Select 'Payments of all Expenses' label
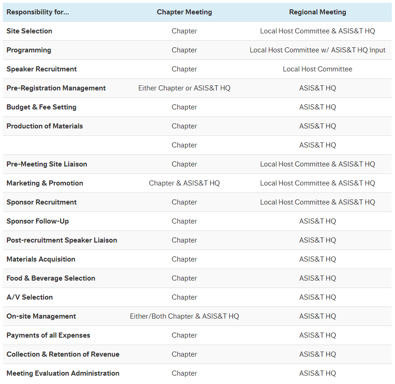This screenshot has height=384, width=395. (x=48, y=335)
